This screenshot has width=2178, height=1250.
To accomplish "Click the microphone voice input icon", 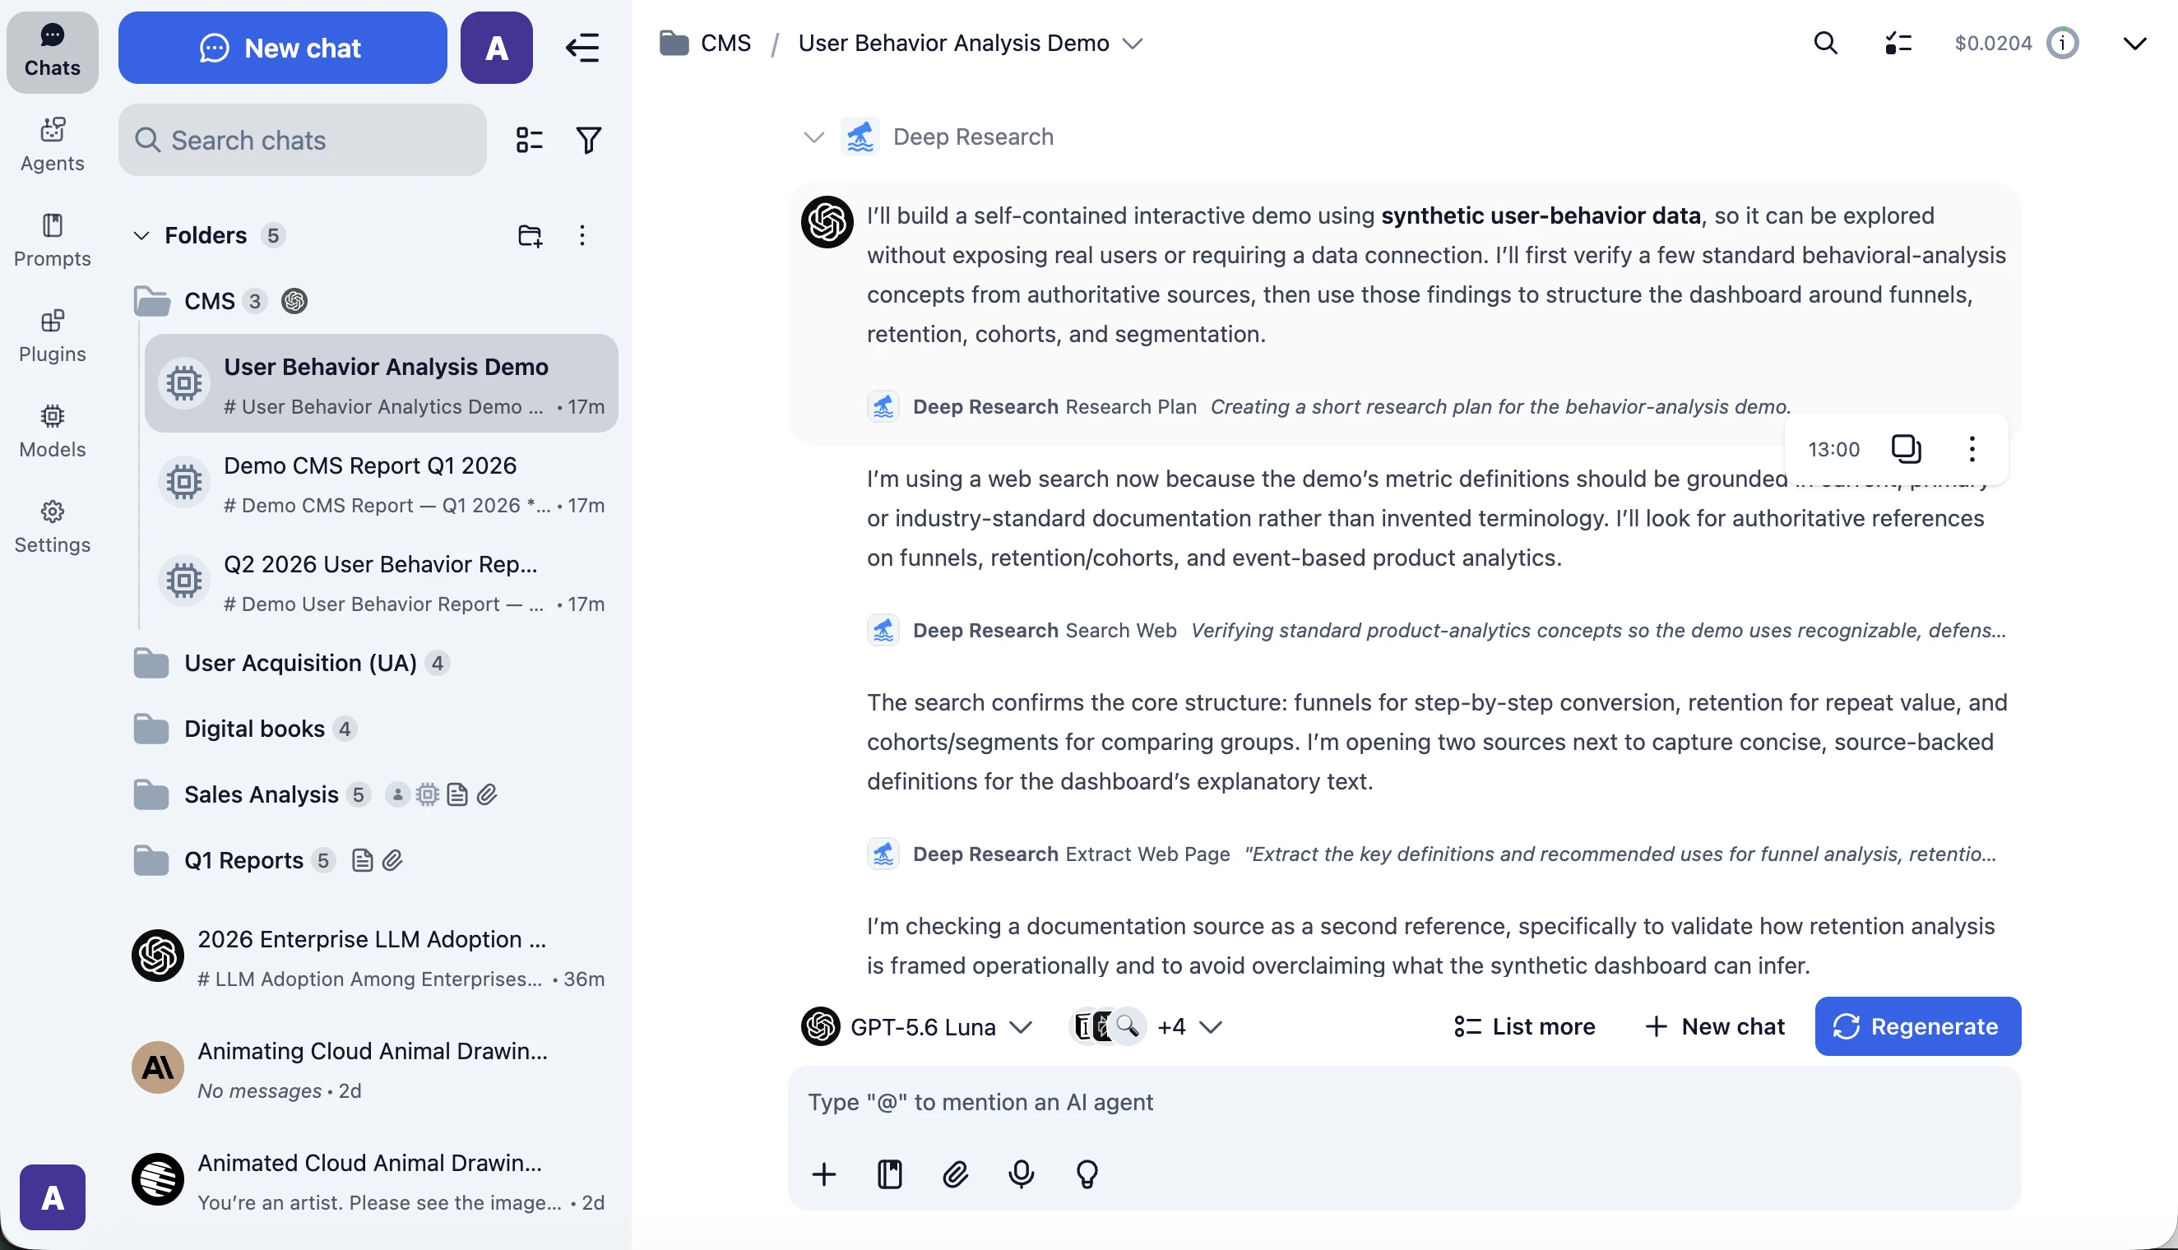I will click(1021, 1174).
